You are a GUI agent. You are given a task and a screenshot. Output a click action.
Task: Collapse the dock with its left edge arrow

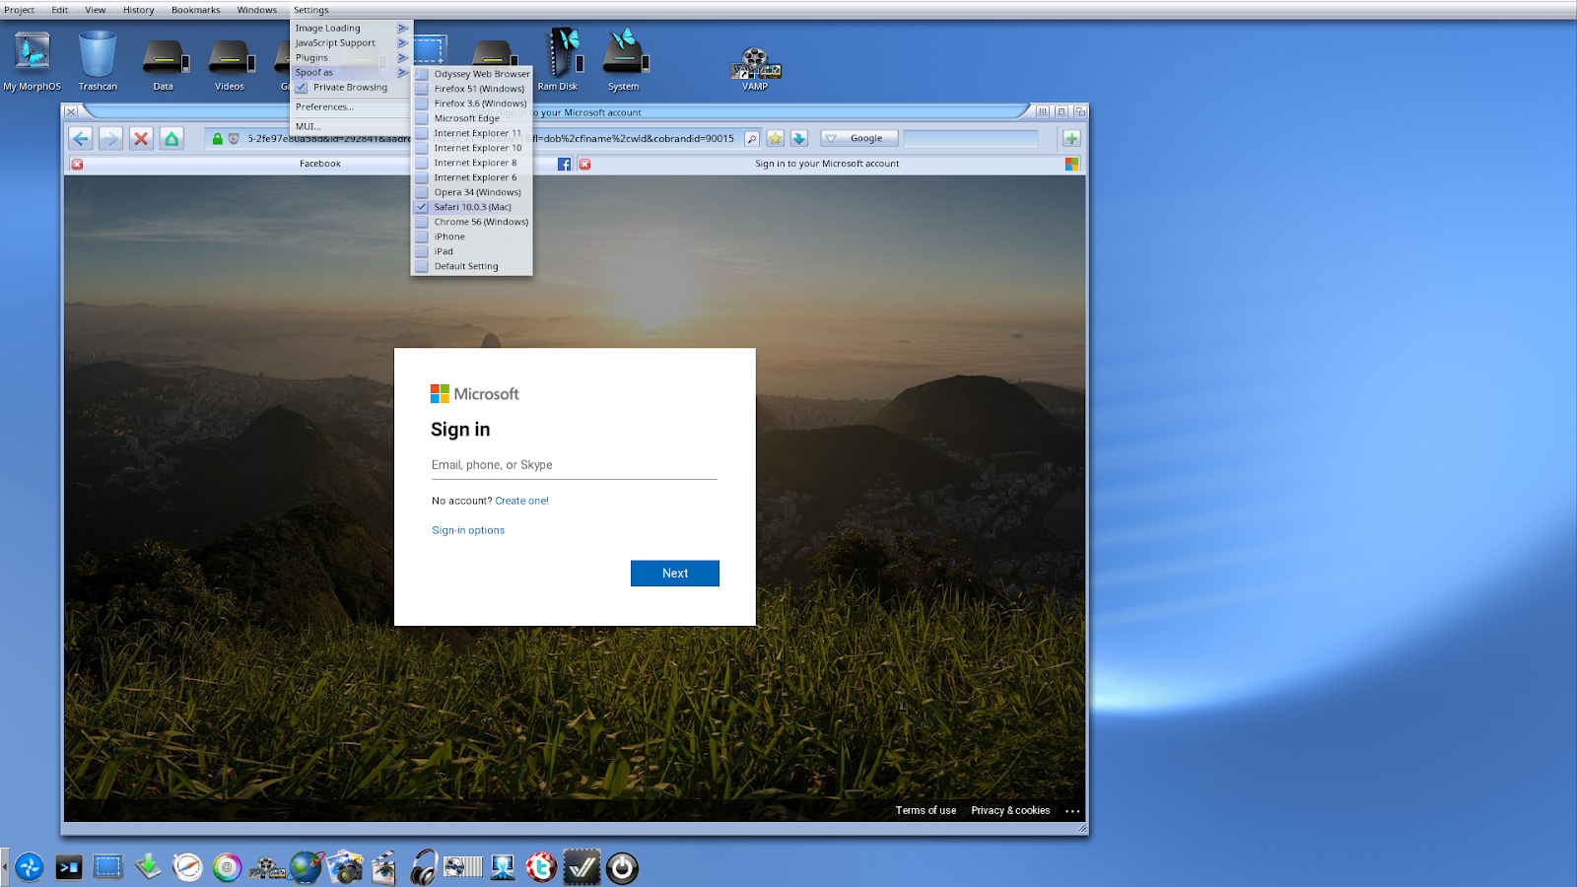[x=5, y=867]
